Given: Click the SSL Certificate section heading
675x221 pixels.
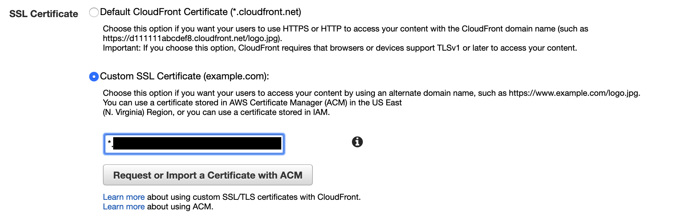Looking at the screenshot, I should tap(44, 14).
